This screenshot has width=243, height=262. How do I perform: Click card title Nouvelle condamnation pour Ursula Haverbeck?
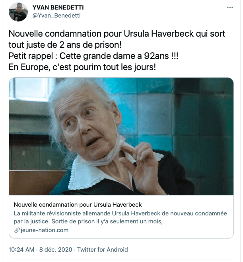(78, 205)
